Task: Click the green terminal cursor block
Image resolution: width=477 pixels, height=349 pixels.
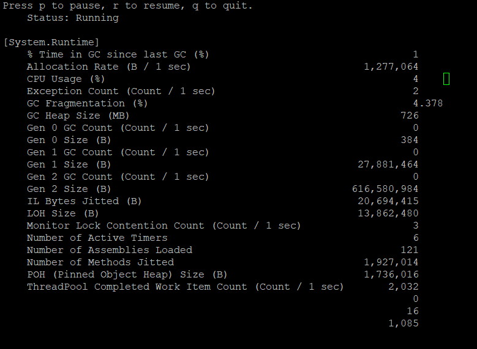Action: pos(446,79)
